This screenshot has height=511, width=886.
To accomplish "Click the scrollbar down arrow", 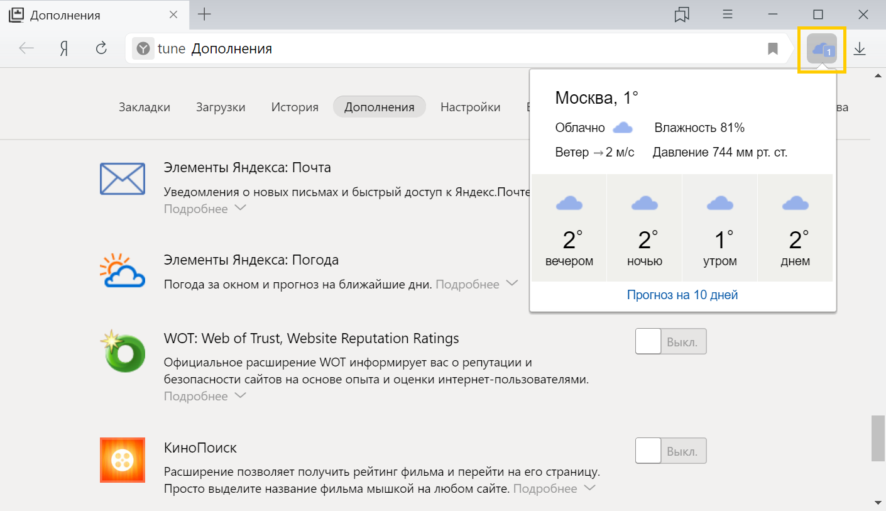I will pyautogui.click(x=878, y=502).
